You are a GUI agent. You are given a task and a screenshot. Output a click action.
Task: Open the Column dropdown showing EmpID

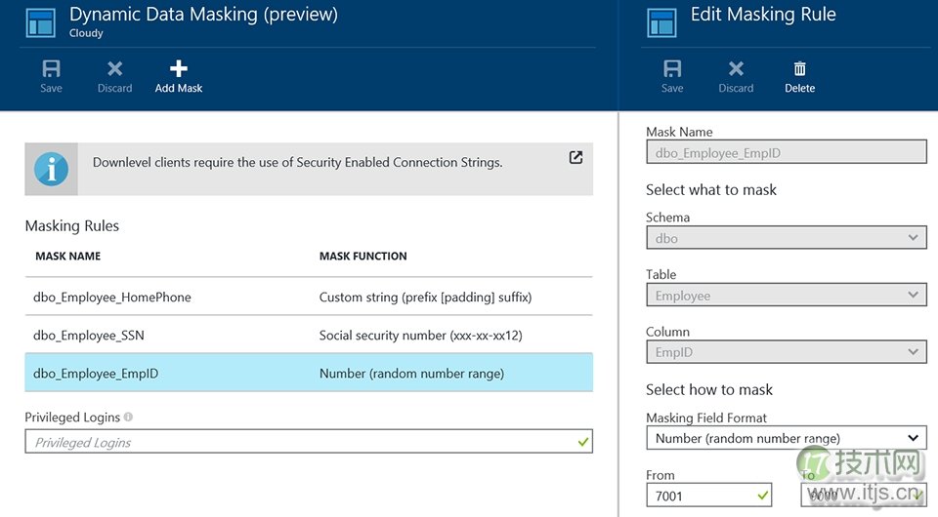click(786, 351)
